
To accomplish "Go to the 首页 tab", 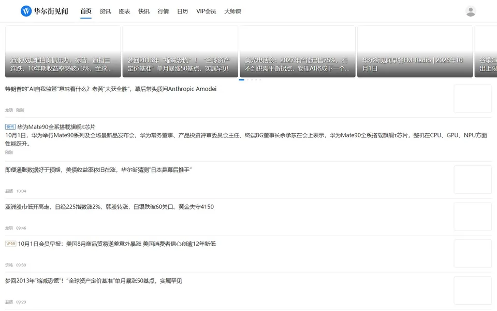I will click(x=86, y=11).
